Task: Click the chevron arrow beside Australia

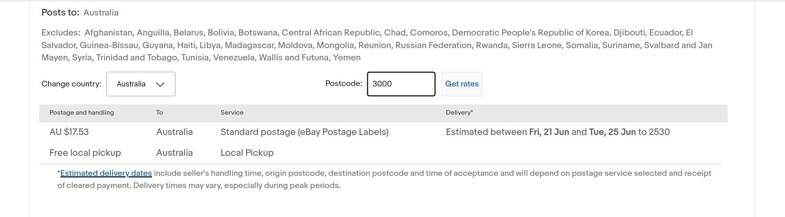Action: tap(160, 84)
